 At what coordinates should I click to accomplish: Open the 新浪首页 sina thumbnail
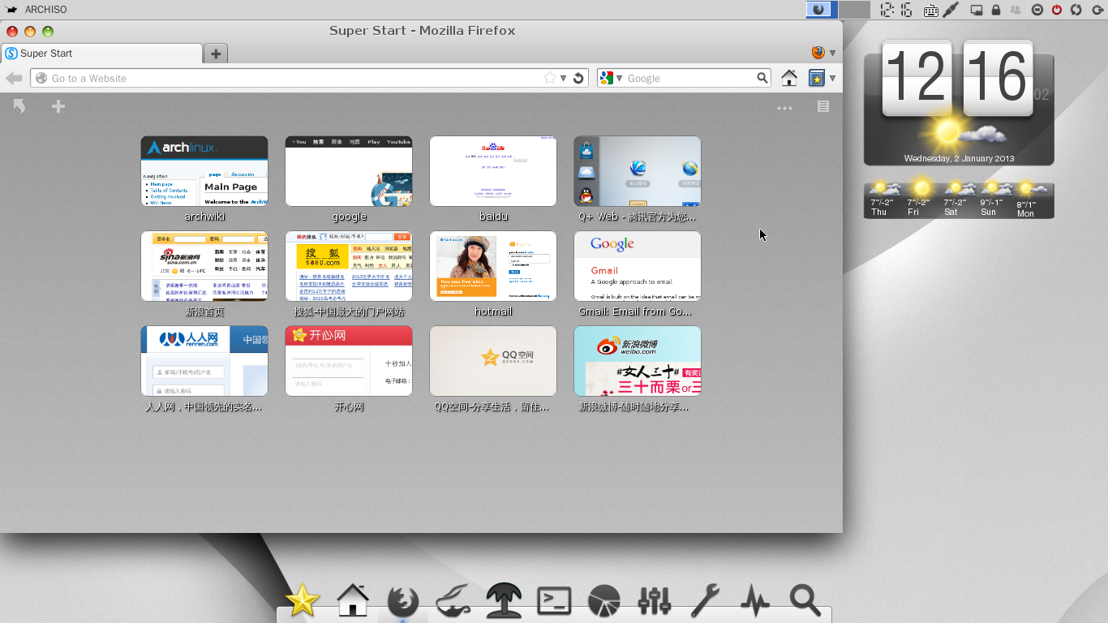tap(204, 266)
